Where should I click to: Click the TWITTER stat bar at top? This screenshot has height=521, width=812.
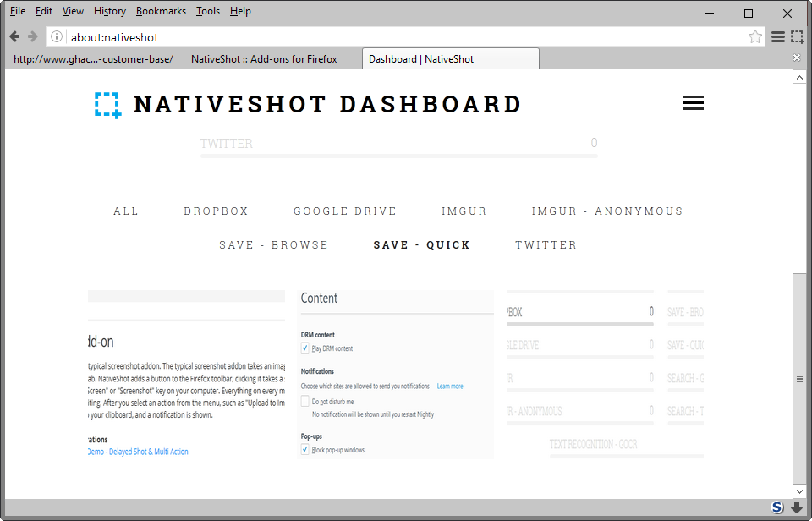point(398,146)
